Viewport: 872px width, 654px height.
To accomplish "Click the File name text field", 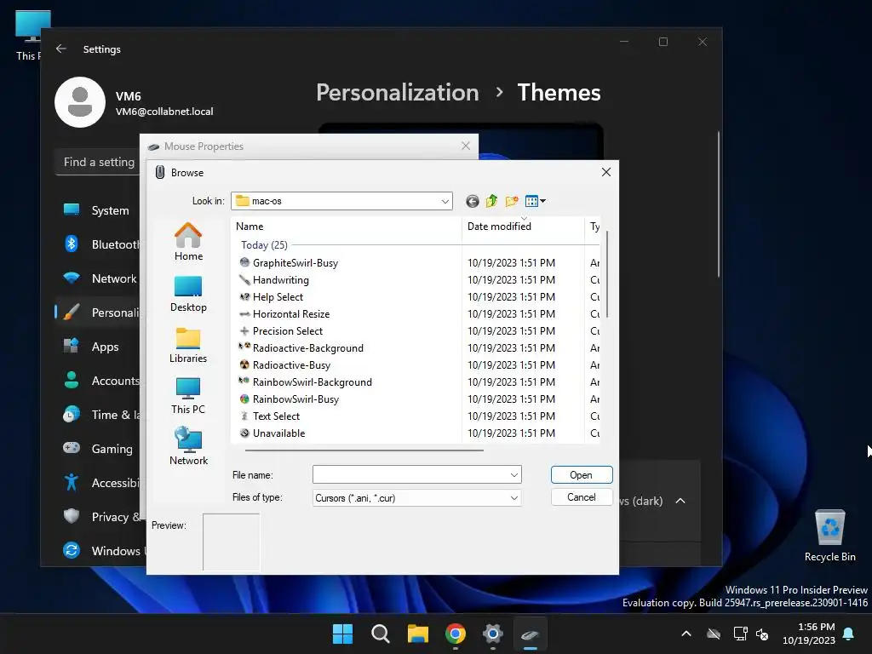I will click(411, 475).
